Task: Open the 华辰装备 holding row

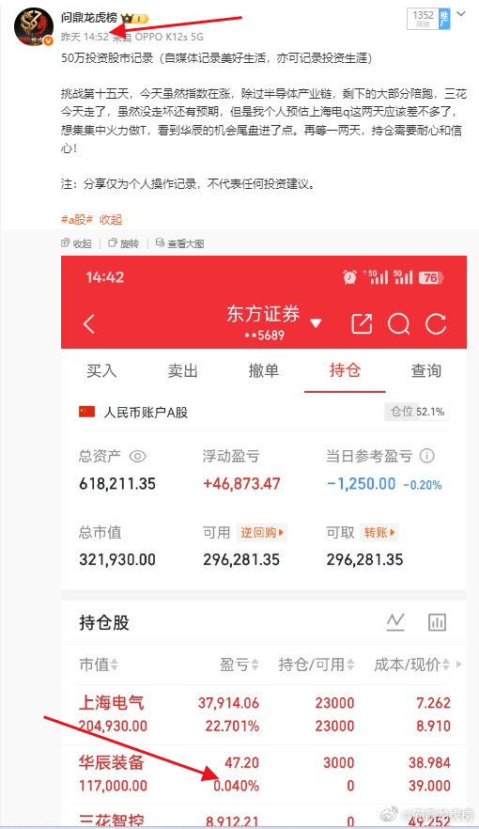Action: point(264,774)
